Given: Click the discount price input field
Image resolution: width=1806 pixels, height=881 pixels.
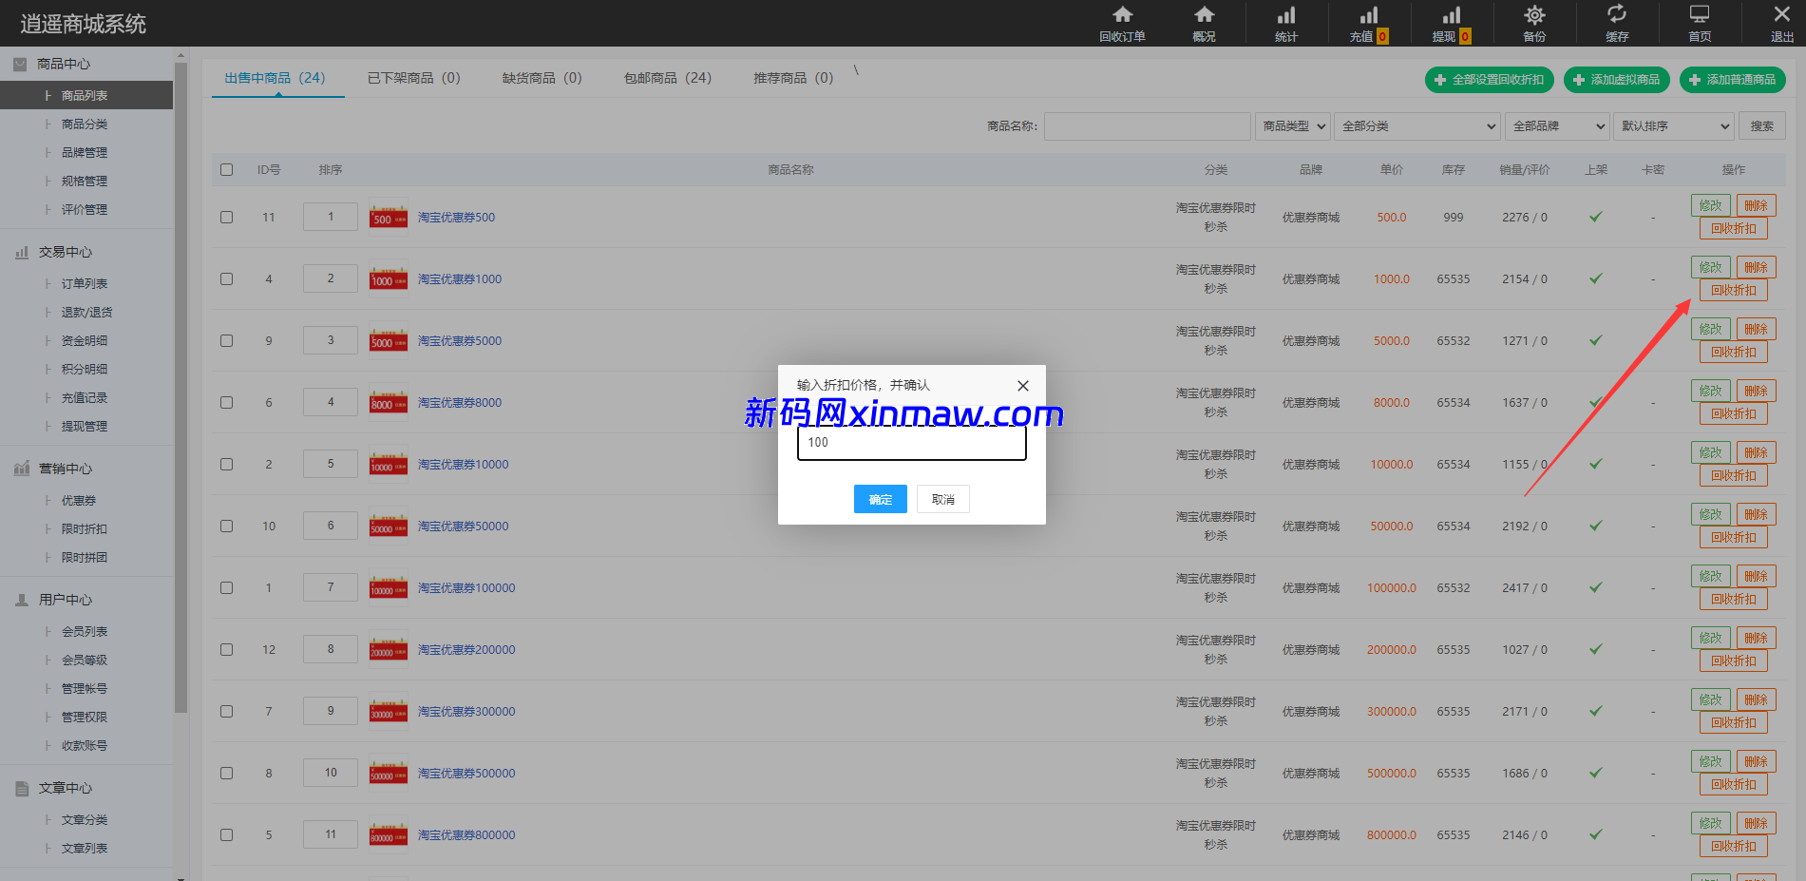Looking at the screenshot, I should tap(911, 443).
